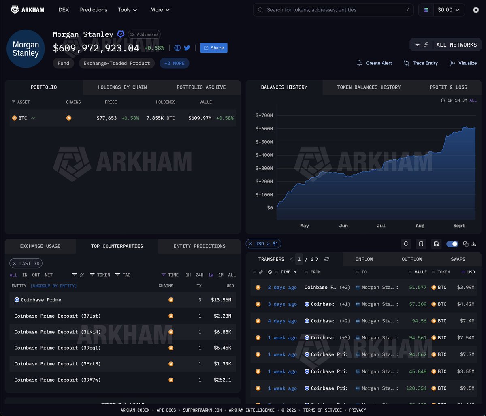Viewport: 486px width, 416px height.
Task: Copy transfers with the copy icon
Action: tap(466, 244)
